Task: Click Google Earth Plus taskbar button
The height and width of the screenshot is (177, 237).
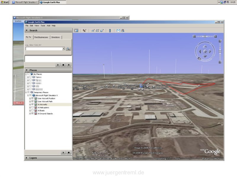Action: (52, 2)
